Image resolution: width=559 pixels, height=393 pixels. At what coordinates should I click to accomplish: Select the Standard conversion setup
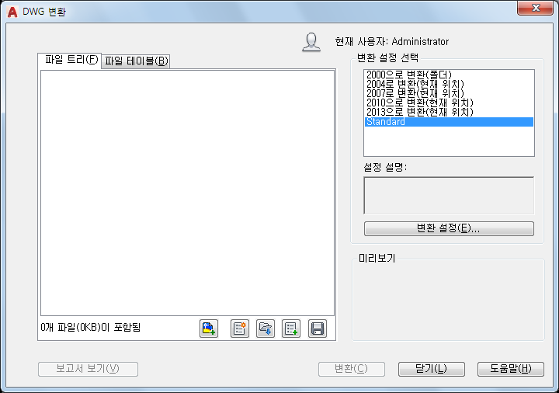click(449, 122)
